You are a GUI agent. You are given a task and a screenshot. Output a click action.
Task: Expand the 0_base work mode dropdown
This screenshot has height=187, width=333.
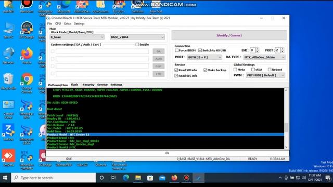pyautogui.click(x=77, y=37)
